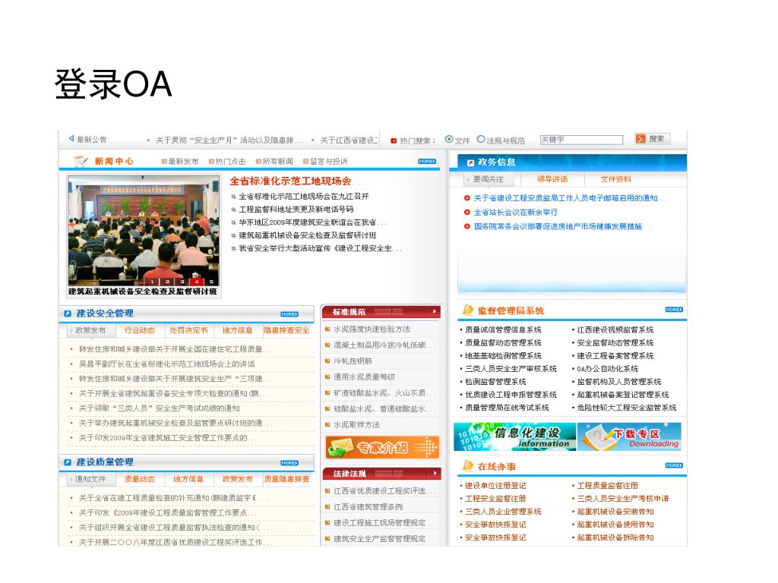The width and height of the screenshot is (778, 583).
Task: Open 起重机械设备安装告知 link
Action: click(615, 512)
